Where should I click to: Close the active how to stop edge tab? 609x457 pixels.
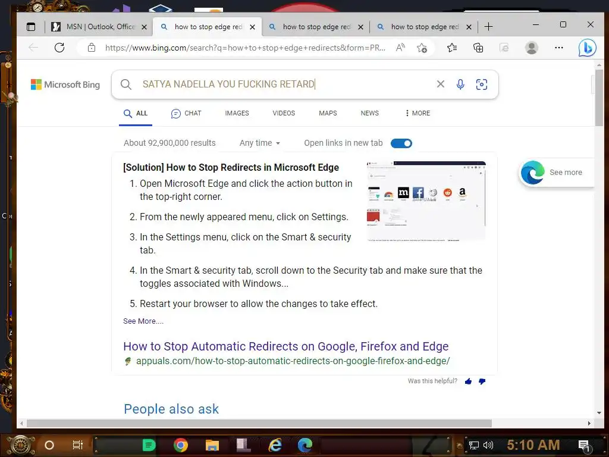[x=252, y=27]
